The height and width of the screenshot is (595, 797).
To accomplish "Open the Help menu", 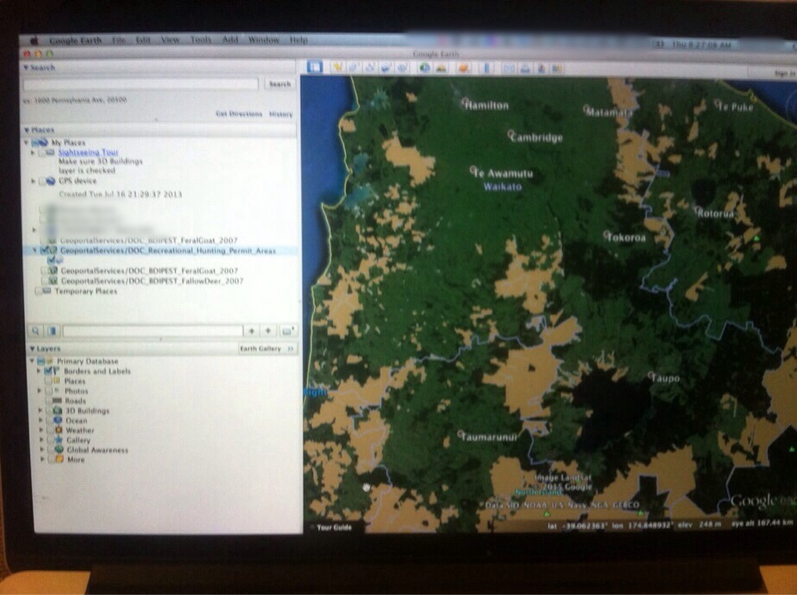I will pyautogui.click(x=299, y=40).
